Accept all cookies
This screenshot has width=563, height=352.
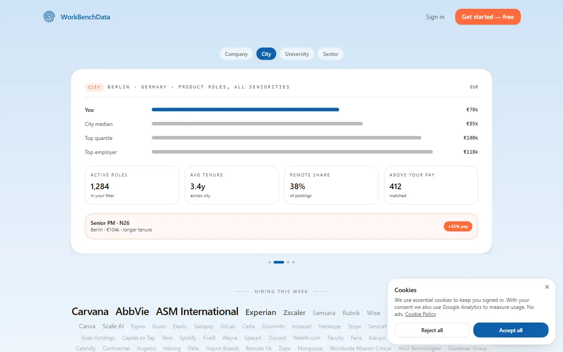coord(511,330)
